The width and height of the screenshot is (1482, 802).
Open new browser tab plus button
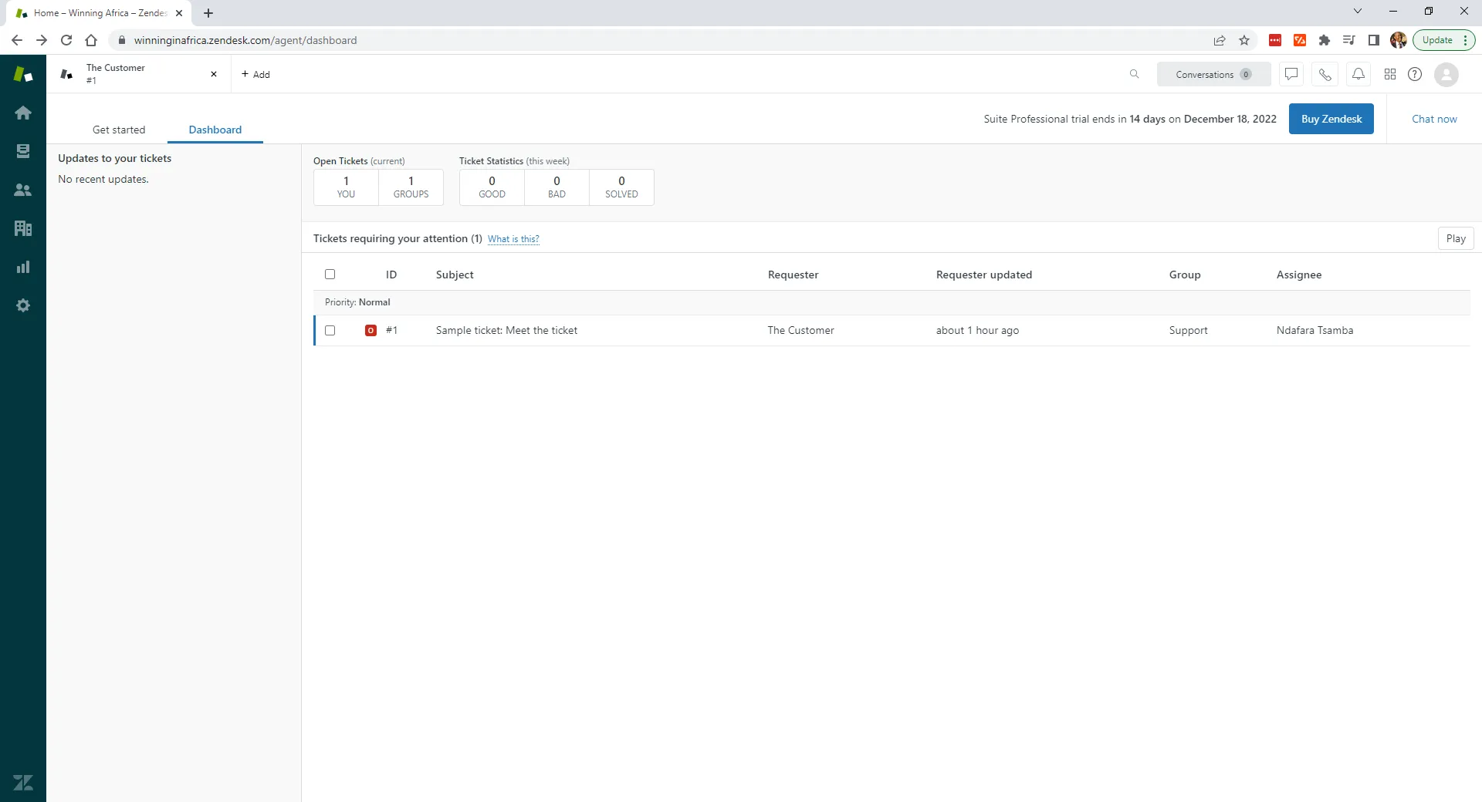coord(208,13)
